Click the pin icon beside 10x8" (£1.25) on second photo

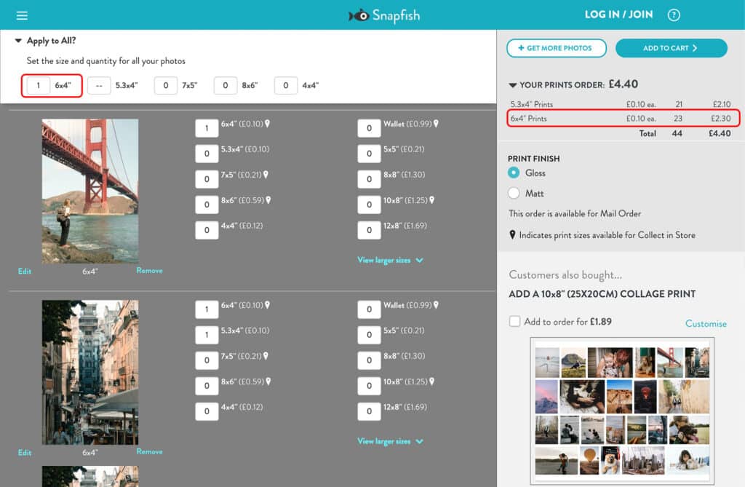[431, 381]
